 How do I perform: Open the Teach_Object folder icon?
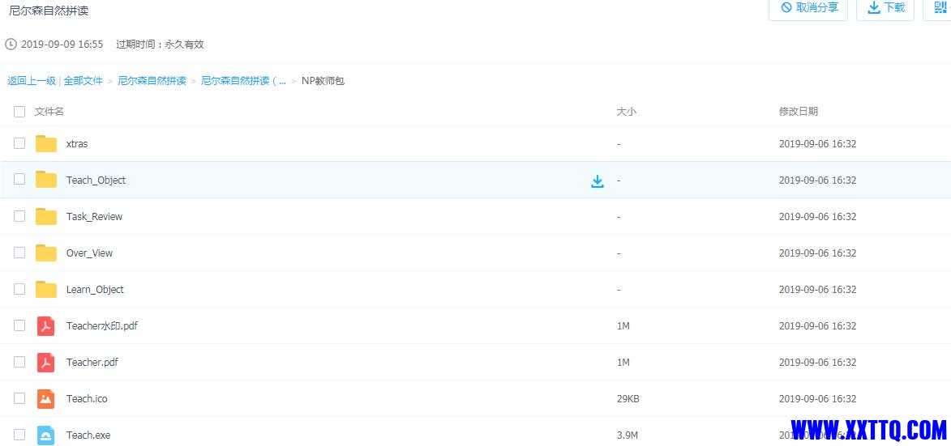point(46,181)
